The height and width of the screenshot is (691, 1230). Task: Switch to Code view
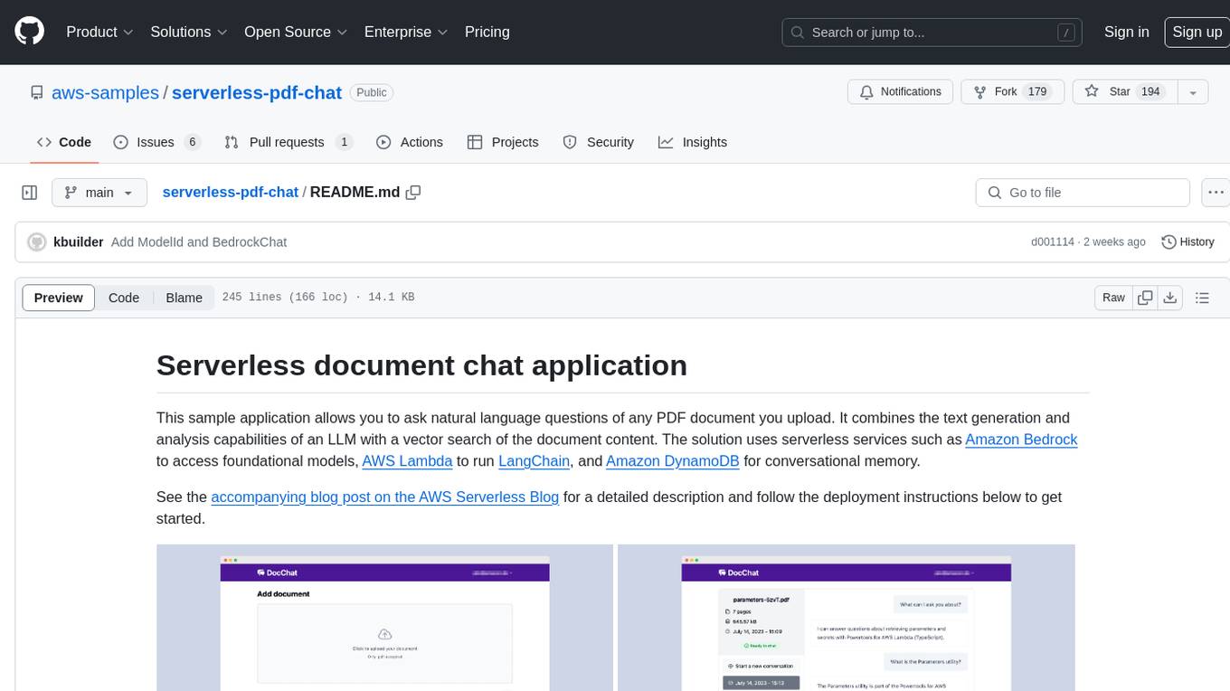point(124,298)
